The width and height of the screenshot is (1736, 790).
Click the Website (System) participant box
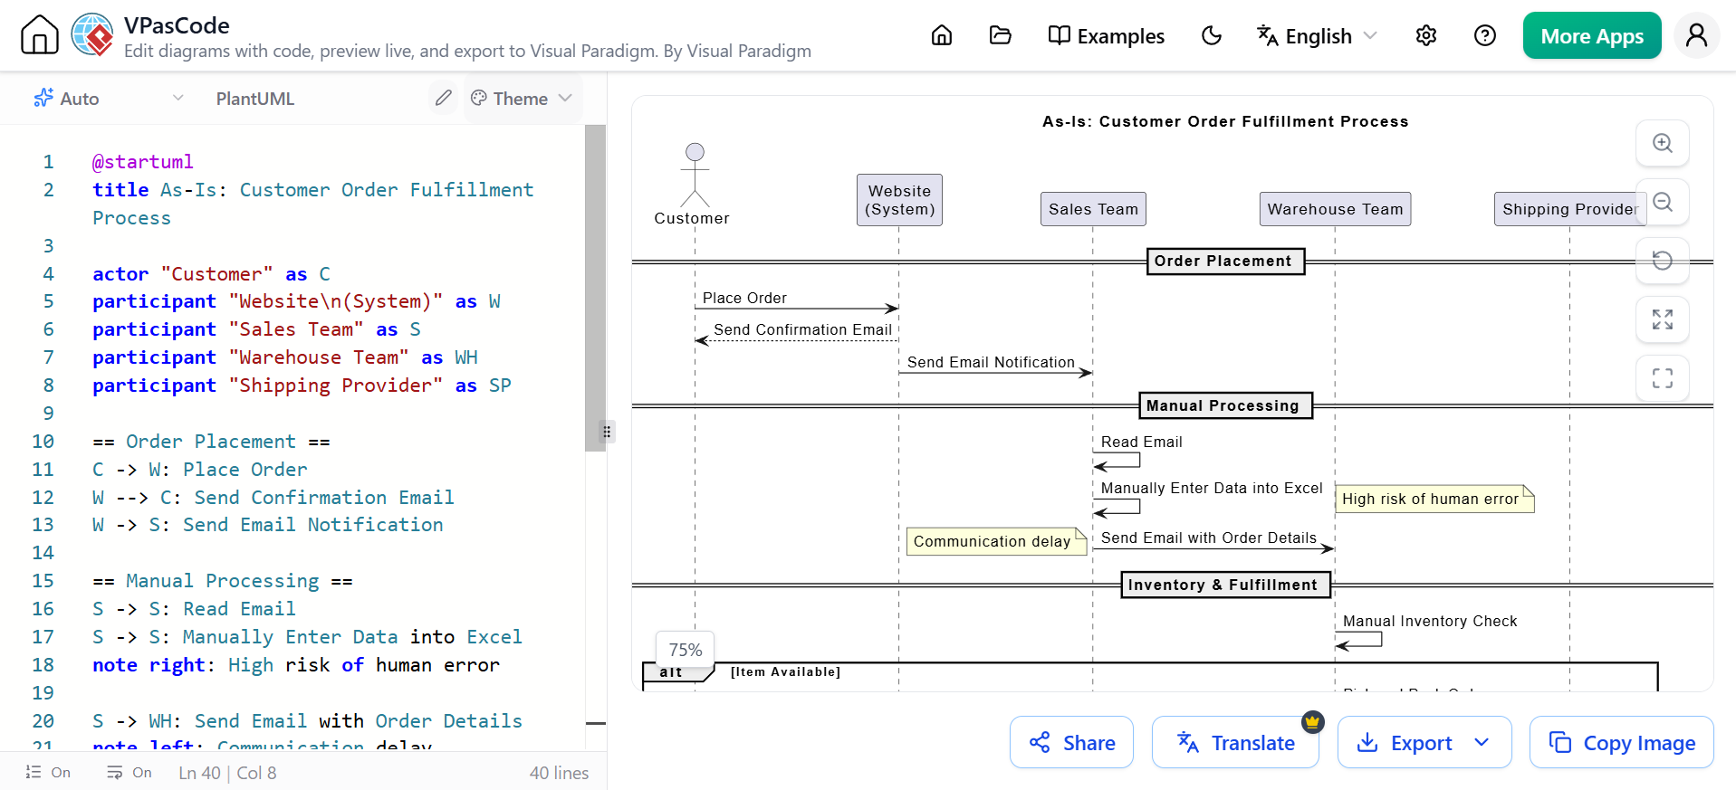point(899,200)
